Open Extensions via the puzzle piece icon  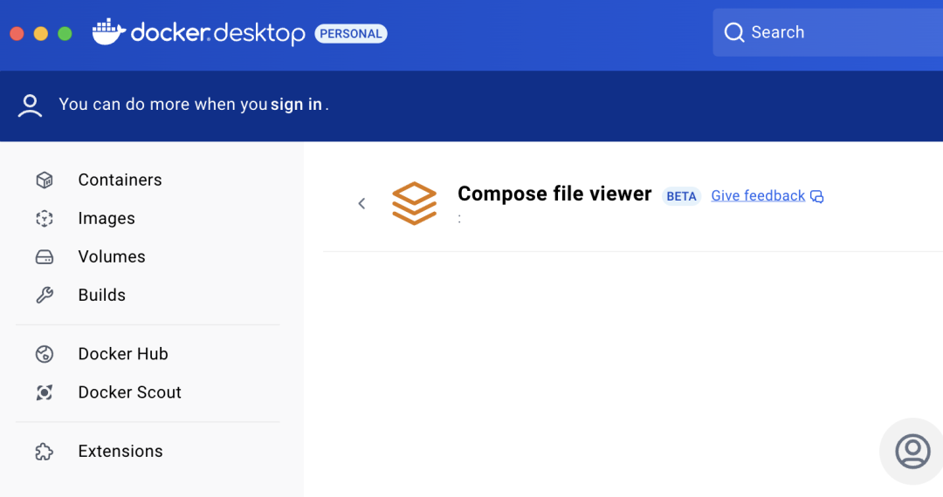[45, 451]
